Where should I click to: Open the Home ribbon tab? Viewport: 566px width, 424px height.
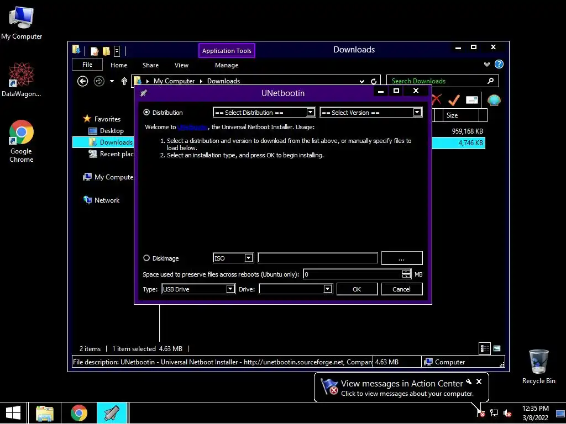pyautogui.click(x=119, y=65)
